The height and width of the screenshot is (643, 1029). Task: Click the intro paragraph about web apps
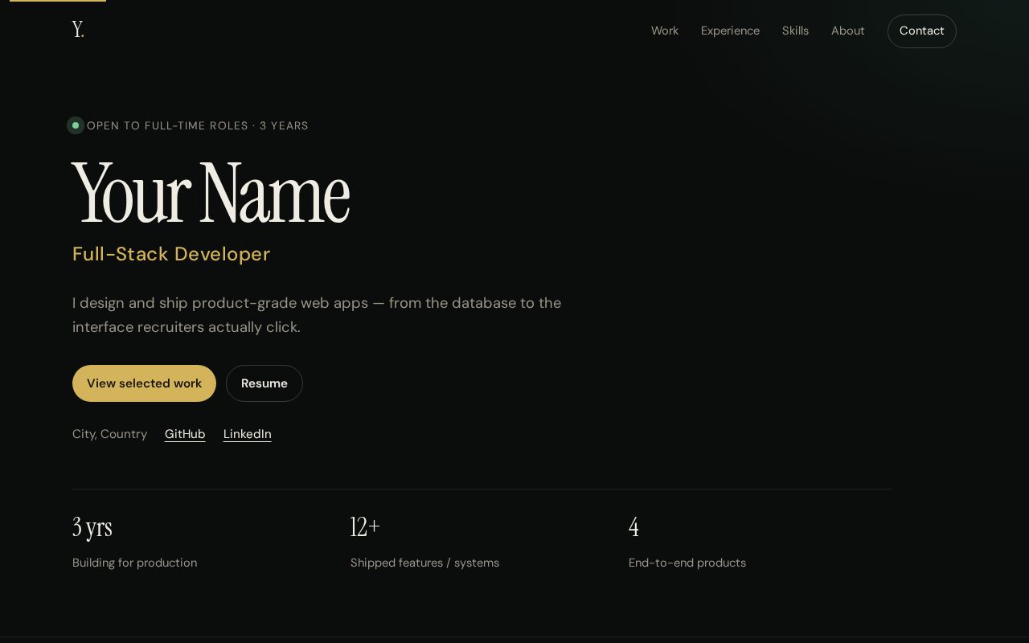pos(317,315)
